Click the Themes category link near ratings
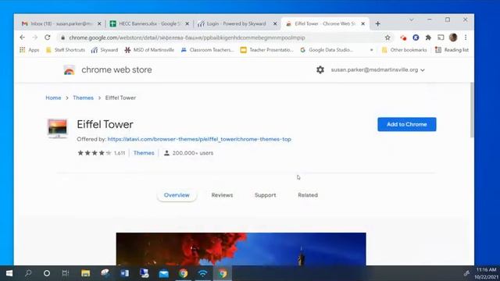This screenshot has width=500, height=281. (144, 153)
